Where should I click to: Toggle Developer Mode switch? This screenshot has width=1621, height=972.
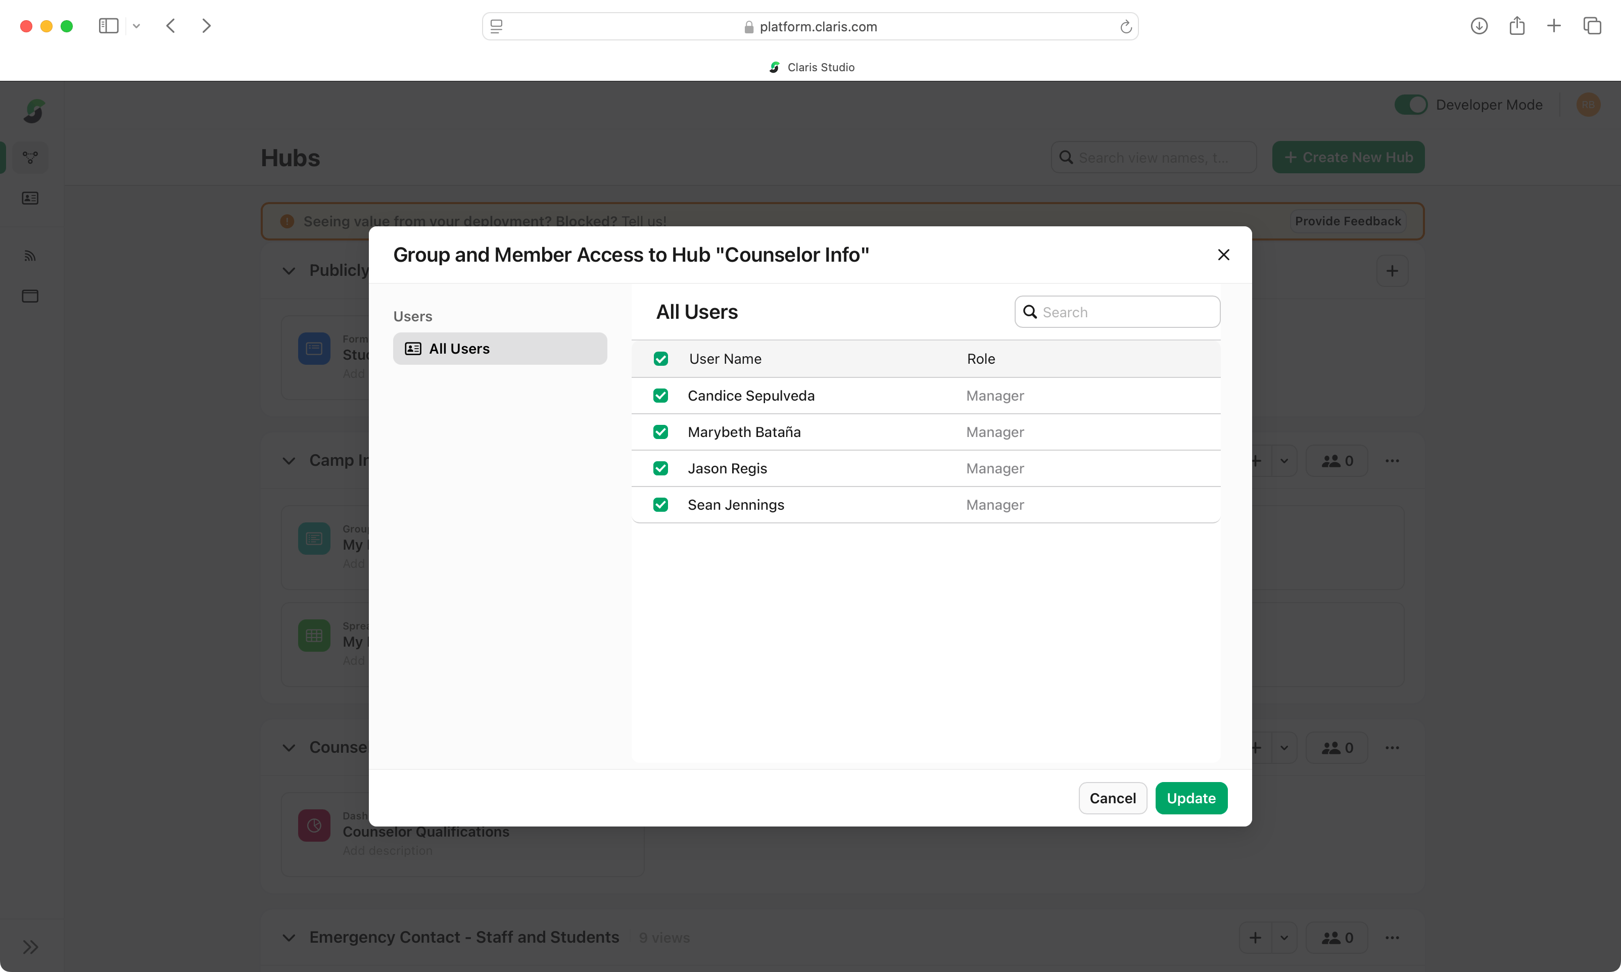1410,105
